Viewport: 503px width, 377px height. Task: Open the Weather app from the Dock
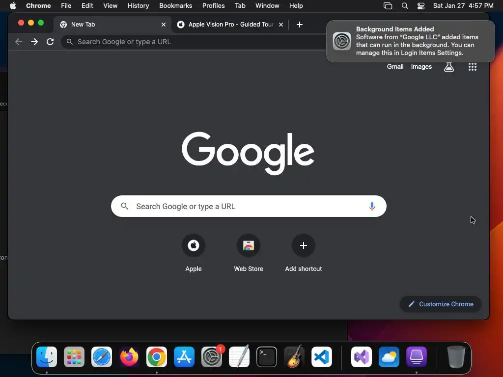click(389, 357)
